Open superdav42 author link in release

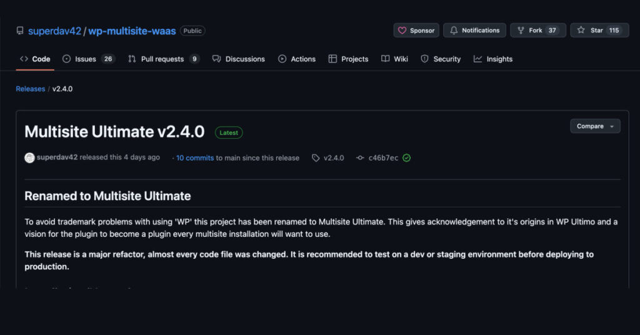(x=57, y=157)
